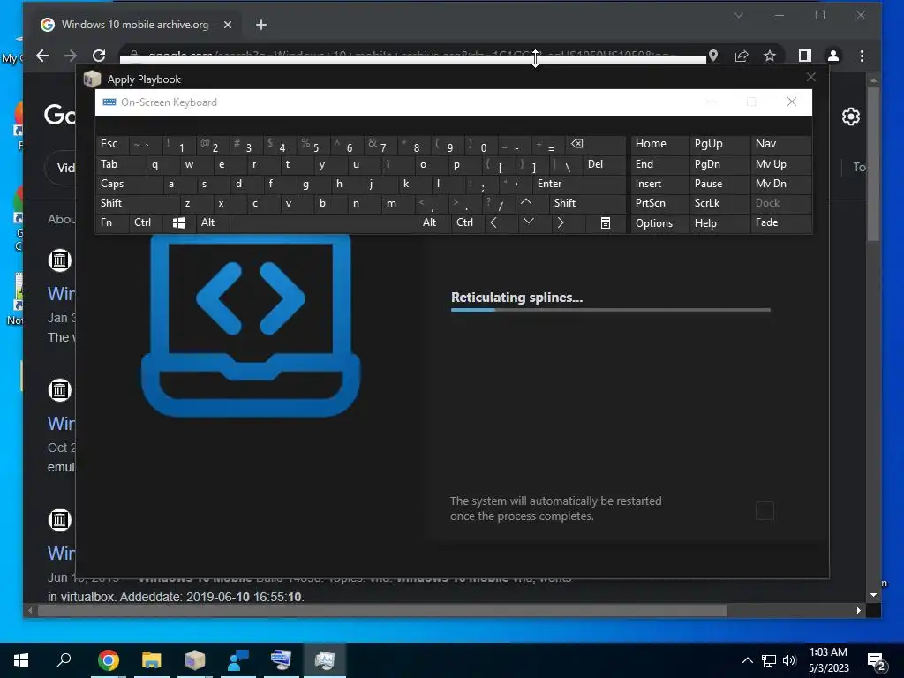Click the volume speaker tray icon
The width and height of the screenshot is (904, 678).
pos(789,660)
